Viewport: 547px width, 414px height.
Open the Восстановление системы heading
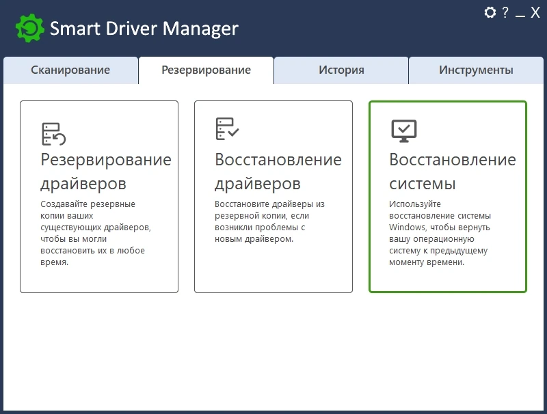[453, 171]
